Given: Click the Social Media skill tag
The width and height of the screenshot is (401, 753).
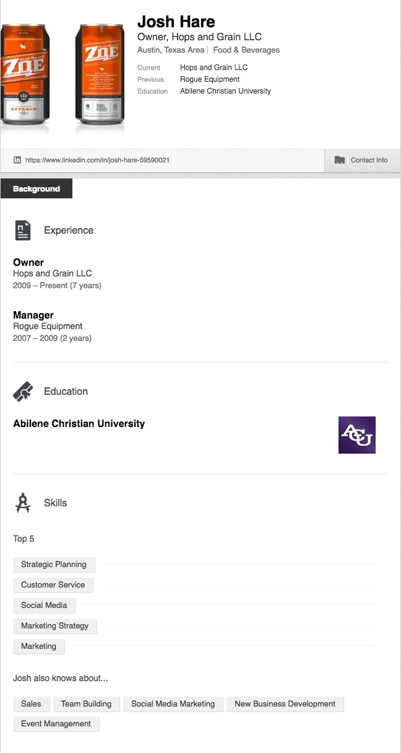Looking at the screenshot, I should pyautogui.click(x=44, y=605).
